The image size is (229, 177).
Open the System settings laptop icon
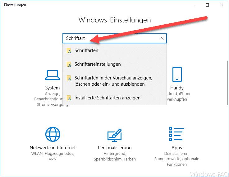tap(53, 75)
